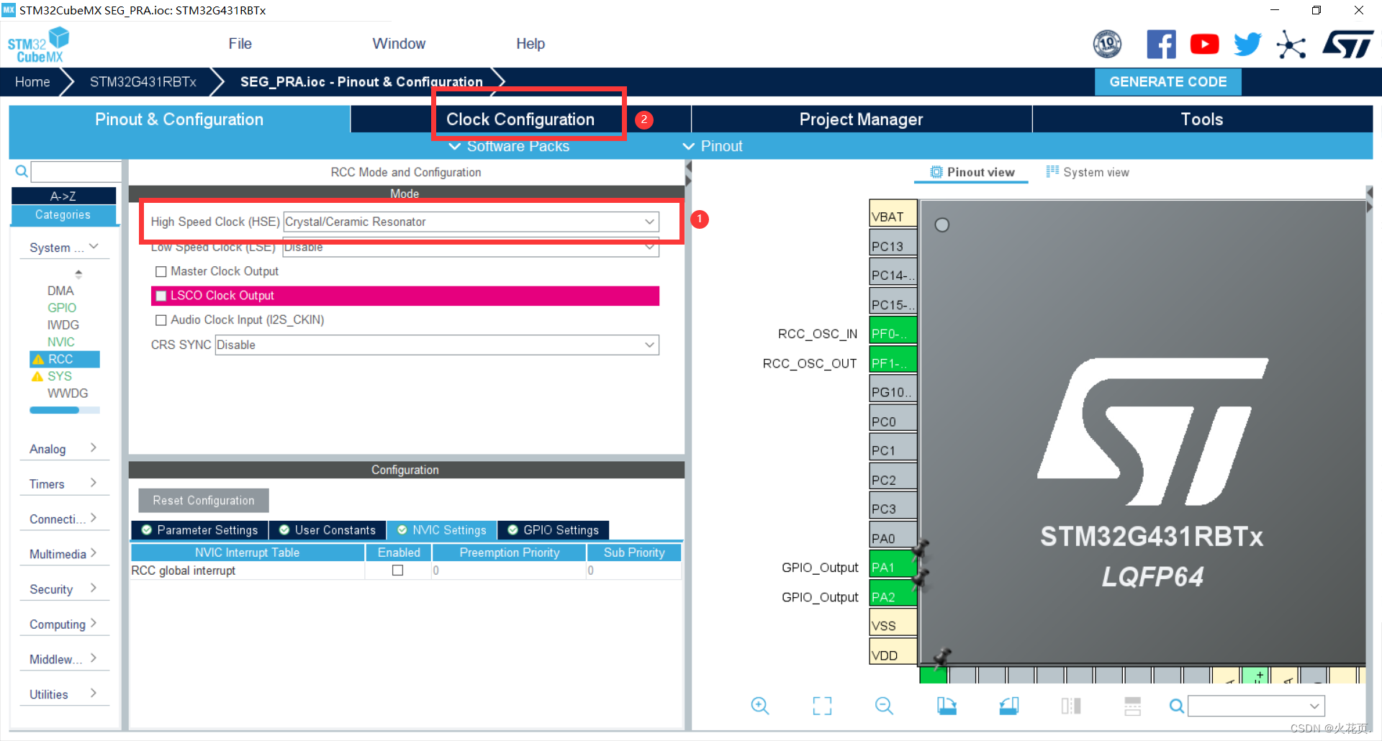The height and width of the screenshot is (741, 1382).
Task: Open the YouTube icon link
Action: coord(1204,45)
